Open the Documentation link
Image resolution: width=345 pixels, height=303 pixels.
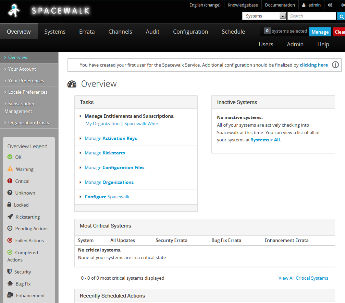point(280,5)
